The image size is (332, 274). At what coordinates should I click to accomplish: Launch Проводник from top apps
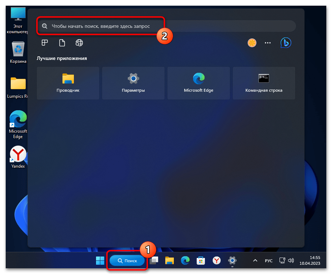tap(68, 83)
